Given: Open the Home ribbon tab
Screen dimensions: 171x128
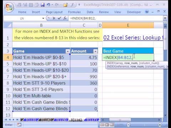Looking at the screenshot, I should click(22, 12).
